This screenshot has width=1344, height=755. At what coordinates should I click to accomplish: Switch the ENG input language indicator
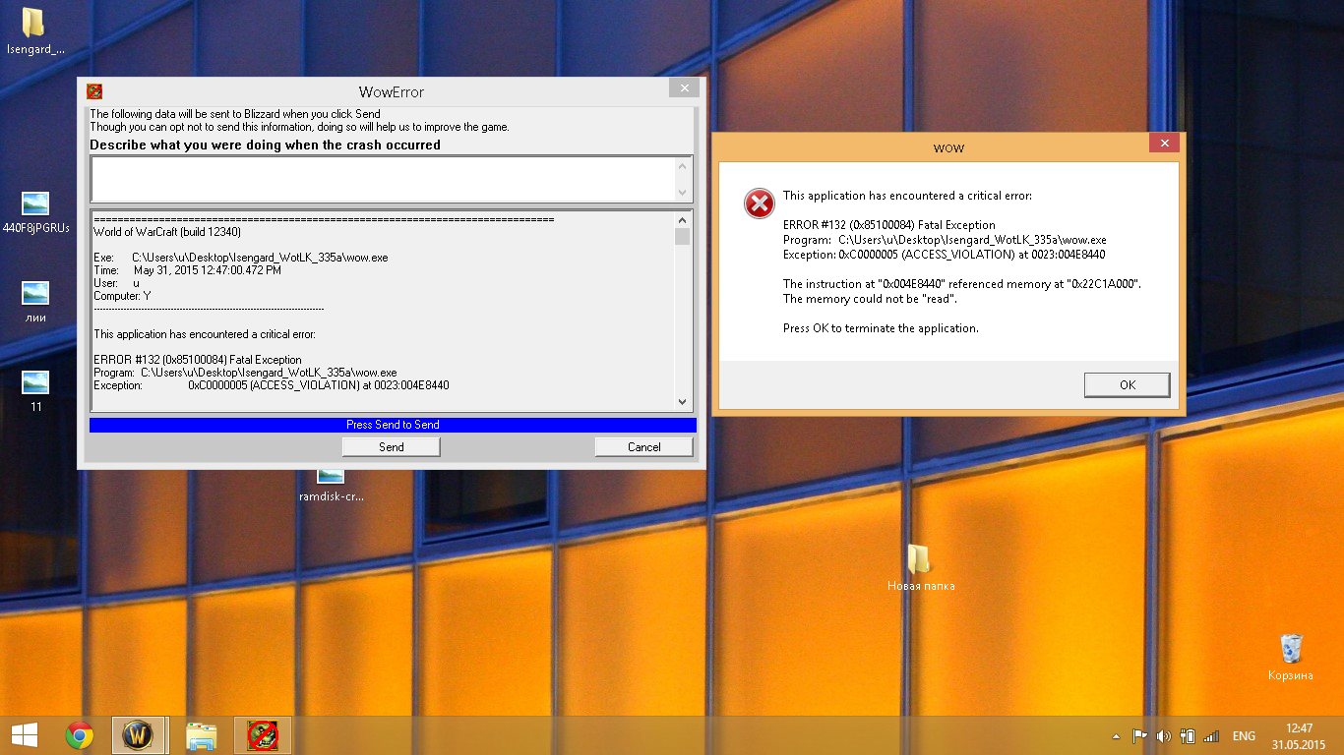click(x=1244, y=736)
